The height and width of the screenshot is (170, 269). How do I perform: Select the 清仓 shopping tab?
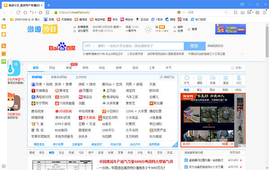[200, 90]
